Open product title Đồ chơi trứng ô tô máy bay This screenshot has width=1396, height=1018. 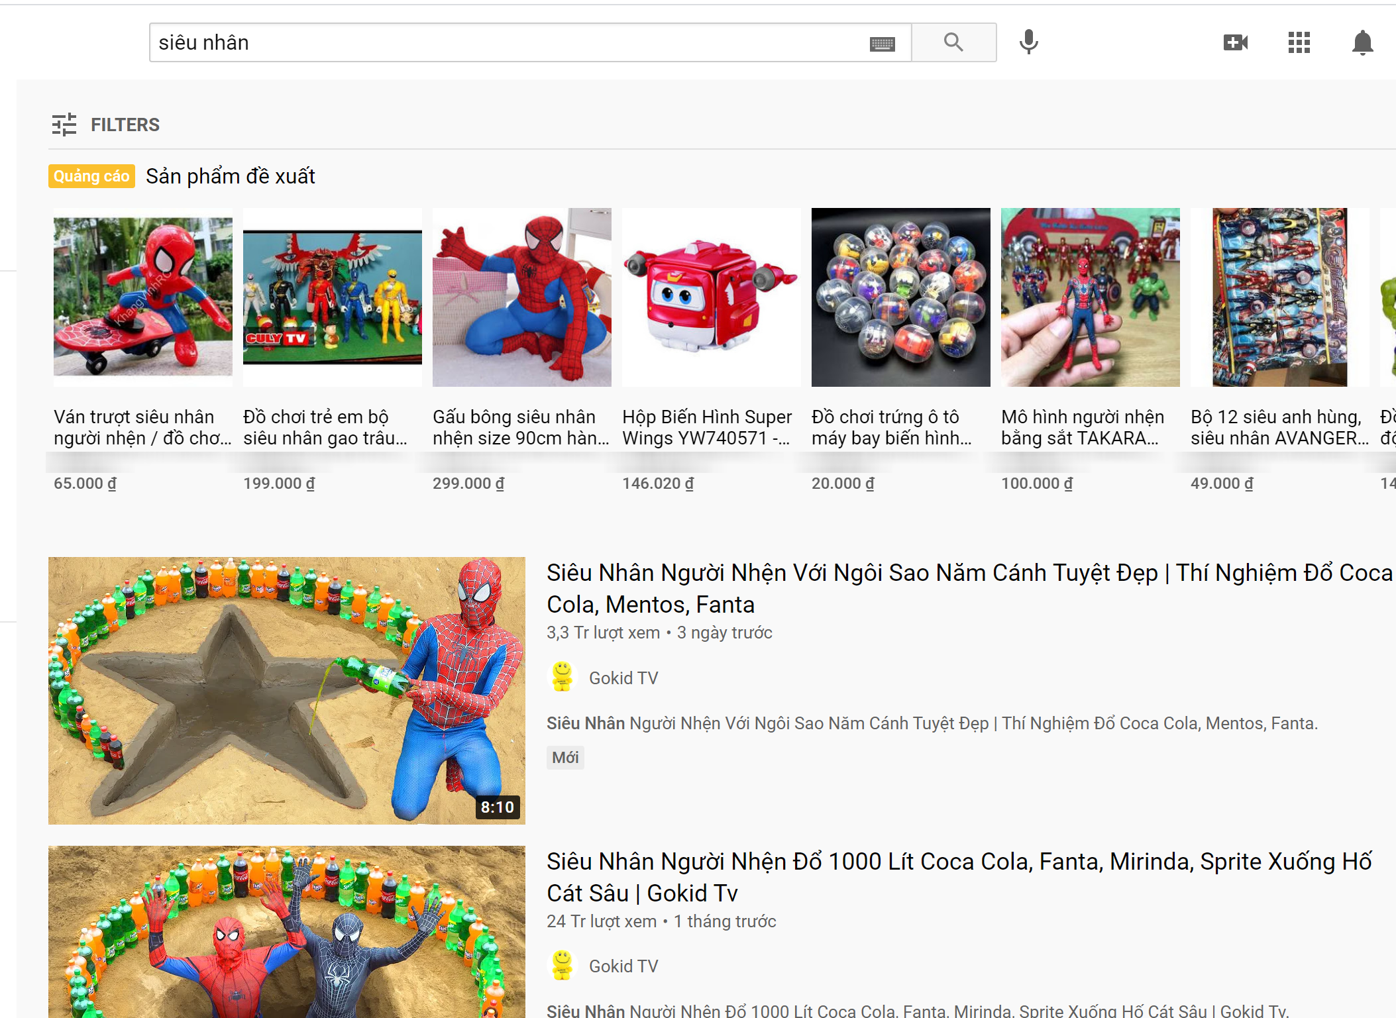pyautogui.click(x=892, y=427)
